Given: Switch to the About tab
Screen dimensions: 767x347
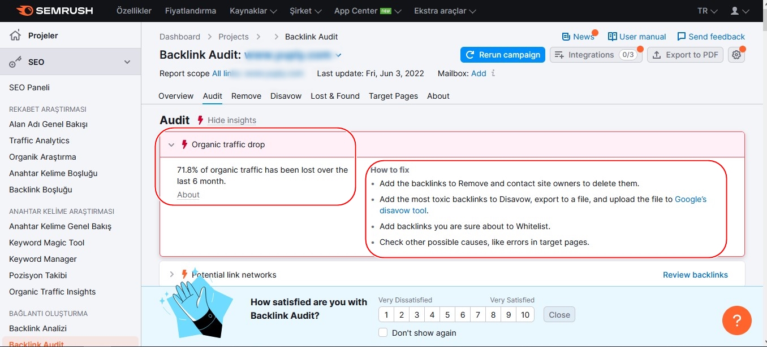Looking at the screenshot, I should click(x=438, y=96).
